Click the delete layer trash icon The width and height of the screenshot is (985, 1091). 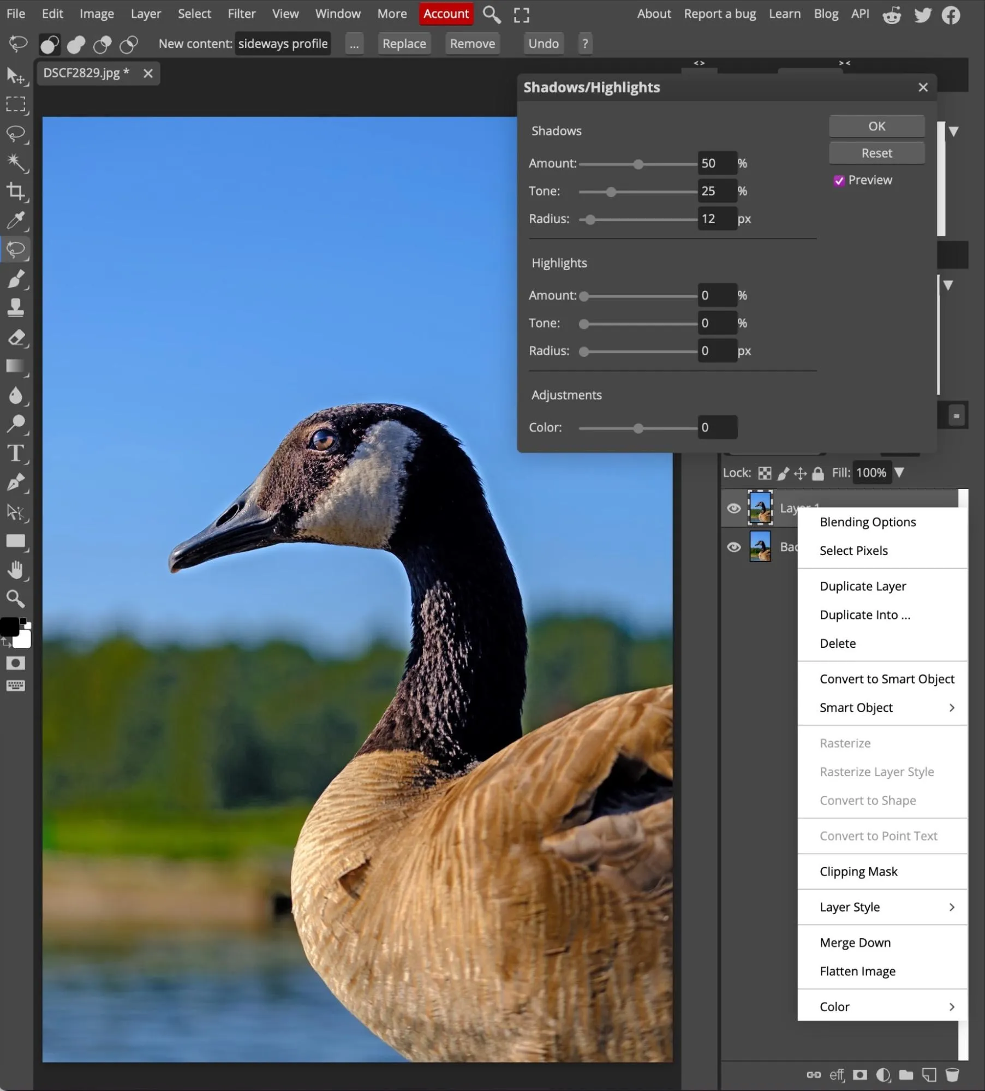click(x=954, y=1075)
